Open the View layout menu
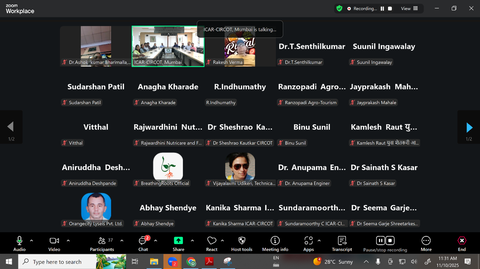The height and width of the screenshot is (269, 480). (410, 9)
